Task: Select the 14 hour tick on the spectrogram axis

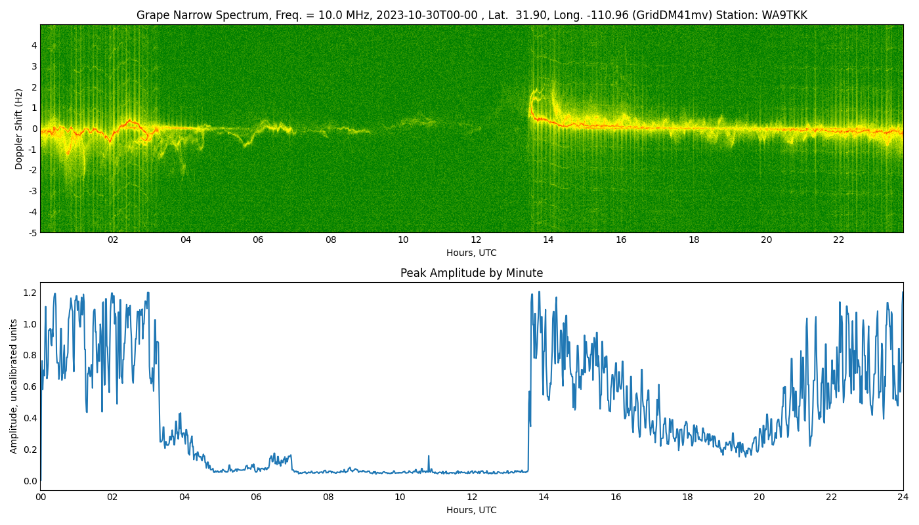Action: tap(548, 240)
